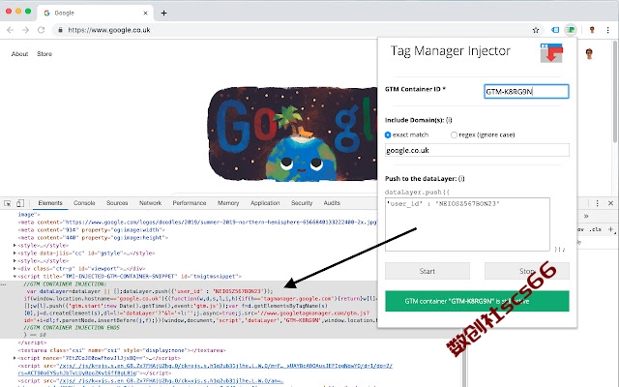Click the GTM Container ID input field

click(x=526, y=92)
